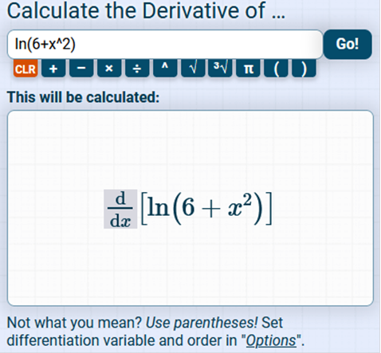Viewport: 381px width, 353px height.
Task: Click the "Calculate the Derivative of …" heading
Action: pyautogui.click(x=146, y=10)
